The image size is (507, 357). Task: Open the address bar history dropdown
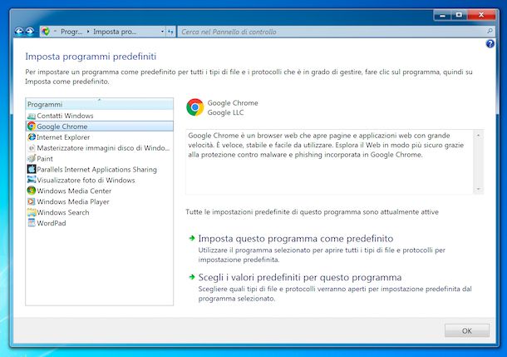tap(162, 32)
